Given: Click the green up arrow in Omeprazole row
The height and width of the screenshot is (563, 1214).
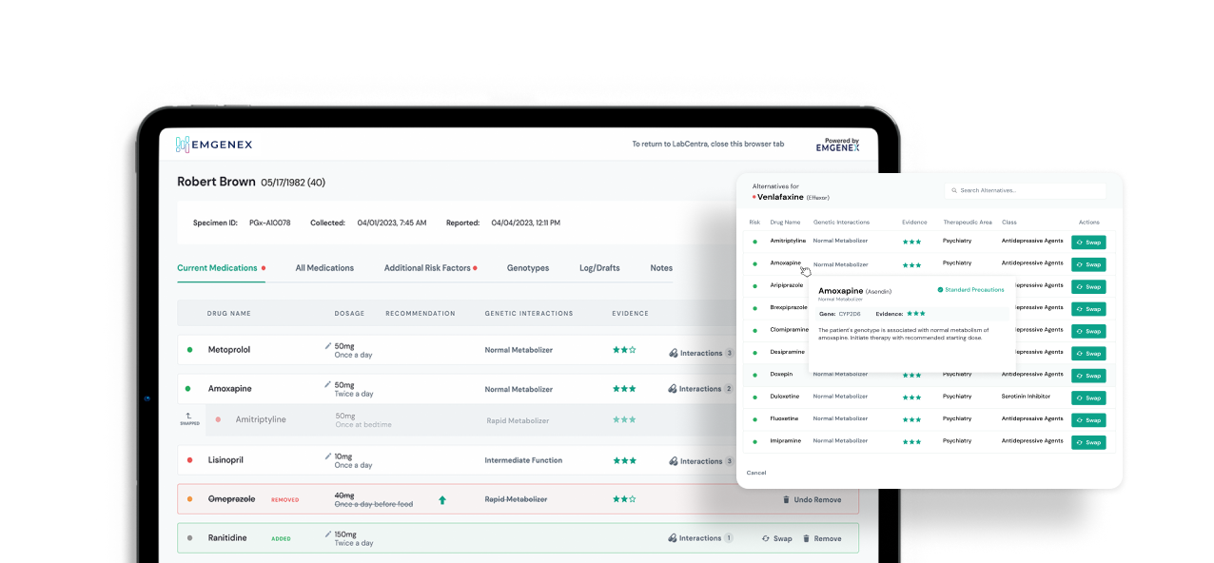Looking at the screenshot, I should pos(441,499).
